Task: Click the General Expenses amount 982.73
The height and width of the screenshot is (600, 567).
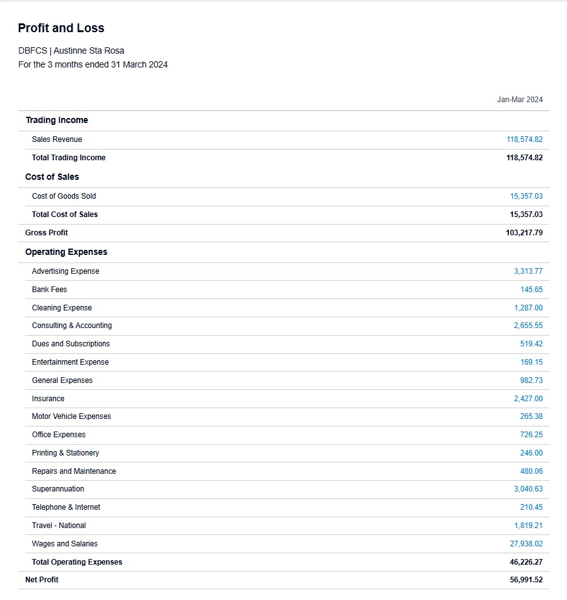Action: pos(531,380)
